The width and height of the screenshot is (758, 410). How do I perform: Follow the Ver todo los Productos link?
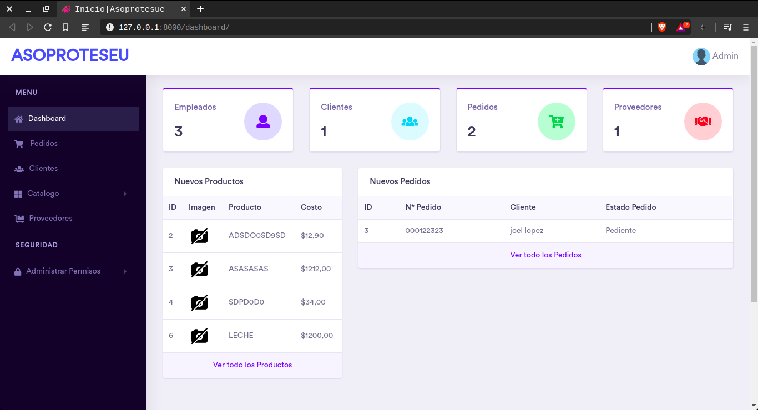point(252,365)
